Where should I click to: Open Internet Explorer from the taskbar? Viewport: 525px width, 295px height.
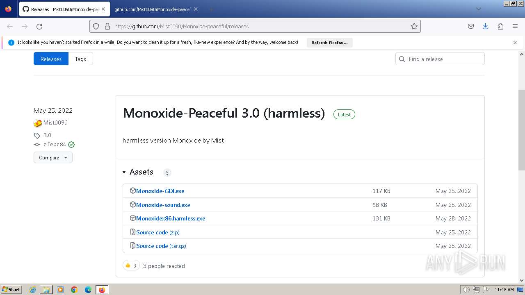(33, 290)
